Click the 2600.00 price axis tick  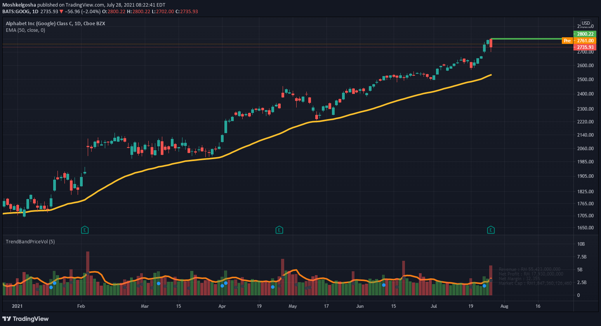585,66
